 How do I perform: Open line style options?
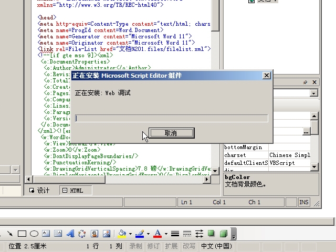pyautogui.click(x=175, y=234)
